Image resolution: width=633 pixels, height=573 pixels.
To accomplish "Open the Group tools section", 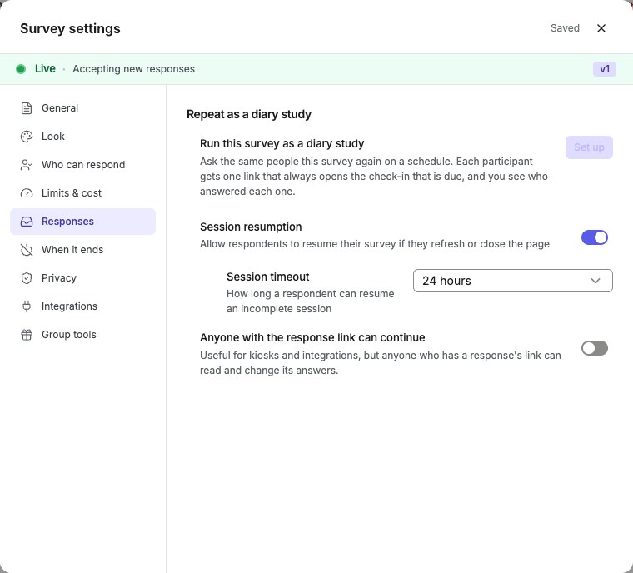I will click(82, 334).
